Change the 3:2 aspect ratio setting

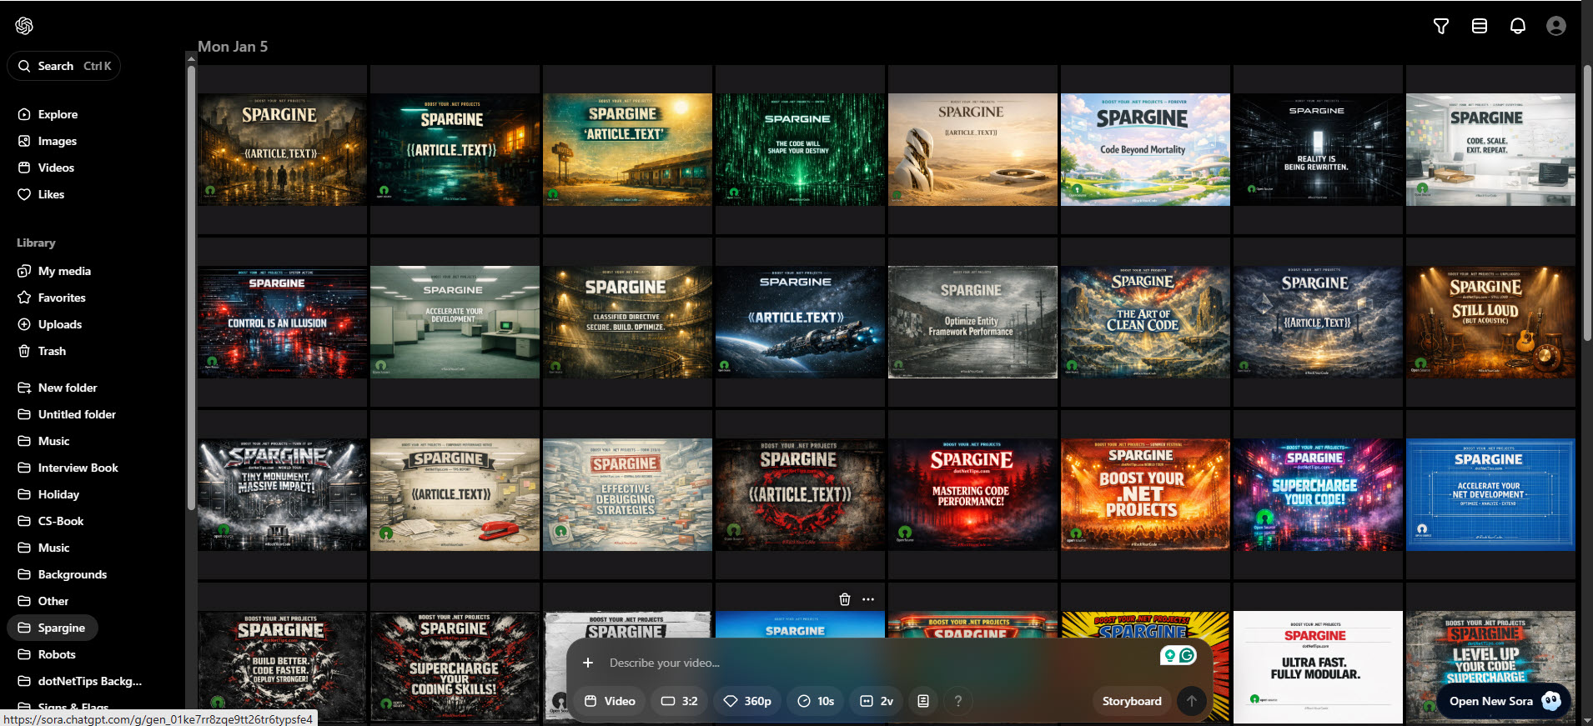click(679, 701)
